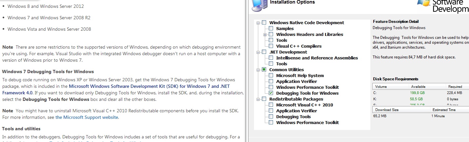Click the 'Installation Options' heading
Screen dimensions: 469x142
(292, 2)
